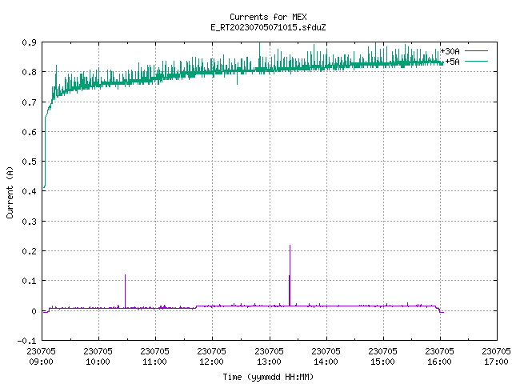Click the purple spike near 10:30

[x=125, y=290]
